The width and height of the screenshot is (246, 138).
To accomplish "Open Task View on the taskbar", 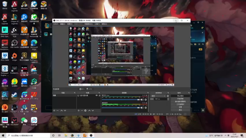I will [x=59, y=135].
